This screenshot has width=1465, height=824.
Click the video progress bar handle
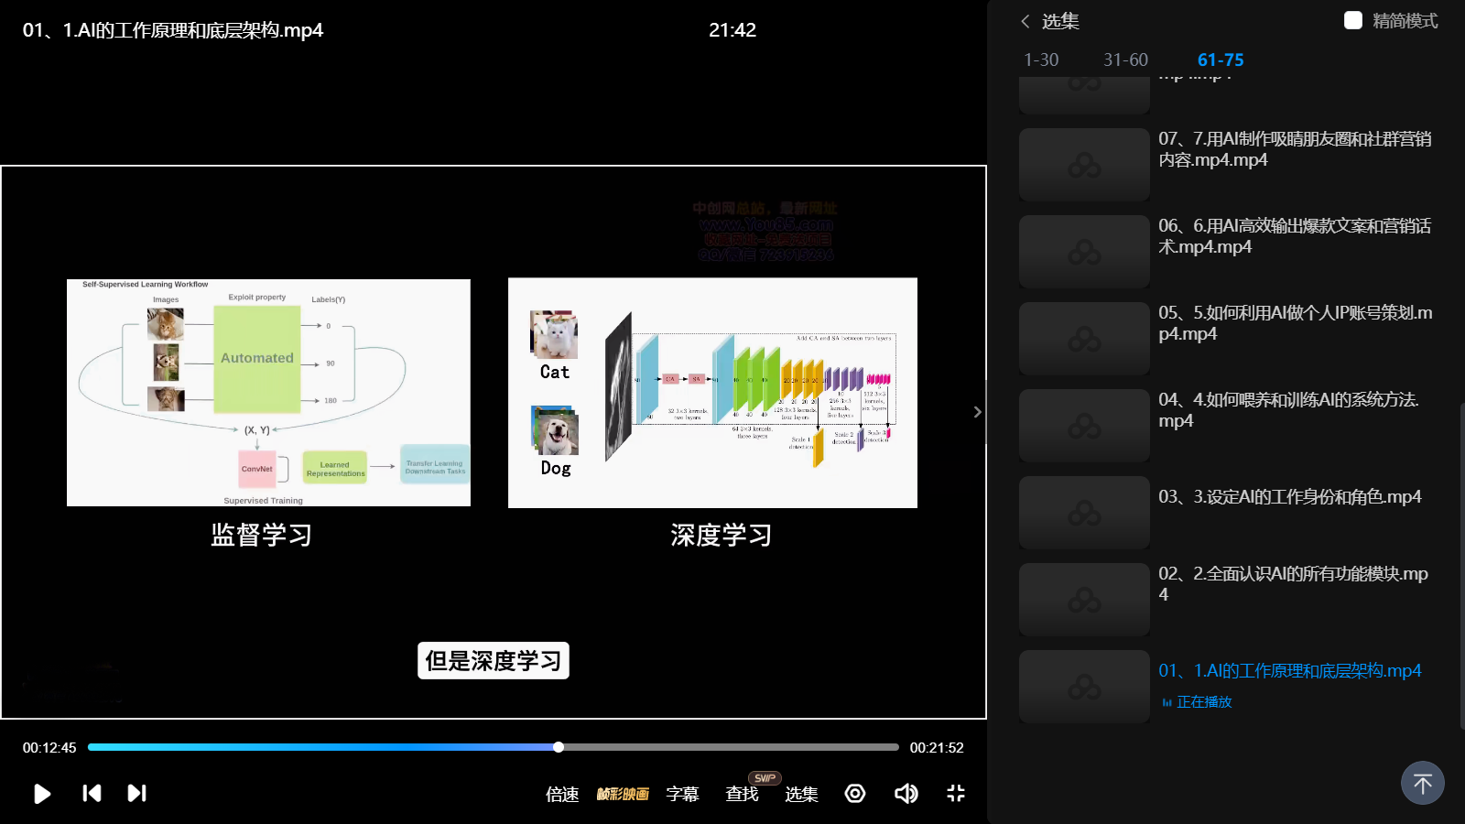click(x=559, y=747)
